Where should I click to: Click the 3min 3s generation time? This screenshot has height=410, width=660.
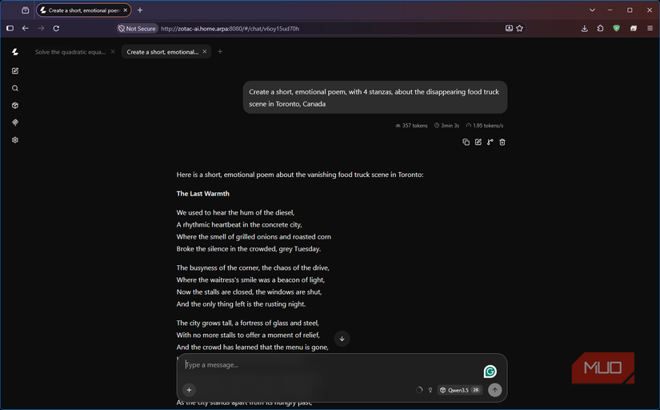click(446, 126)
